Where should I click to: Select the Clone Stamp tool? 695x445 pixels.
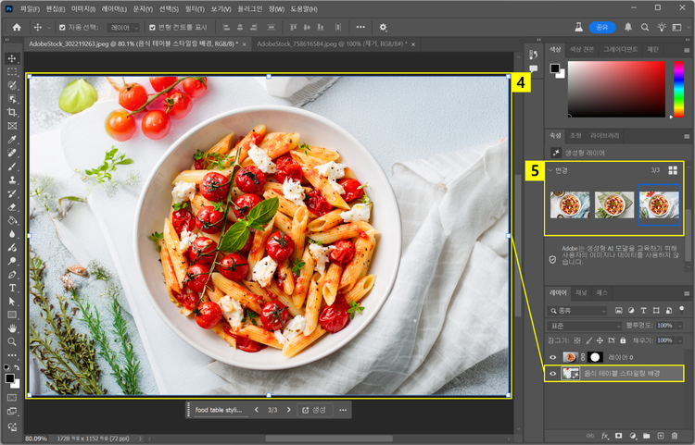point(12,180)
